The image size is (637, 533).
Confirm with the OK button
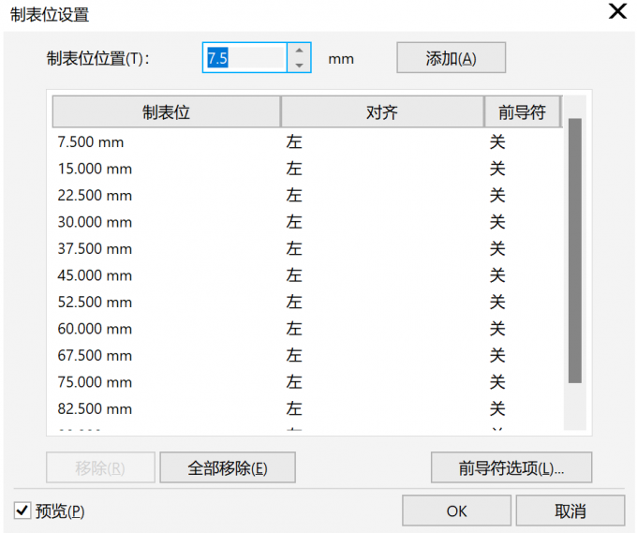click(x=456, y=511)
